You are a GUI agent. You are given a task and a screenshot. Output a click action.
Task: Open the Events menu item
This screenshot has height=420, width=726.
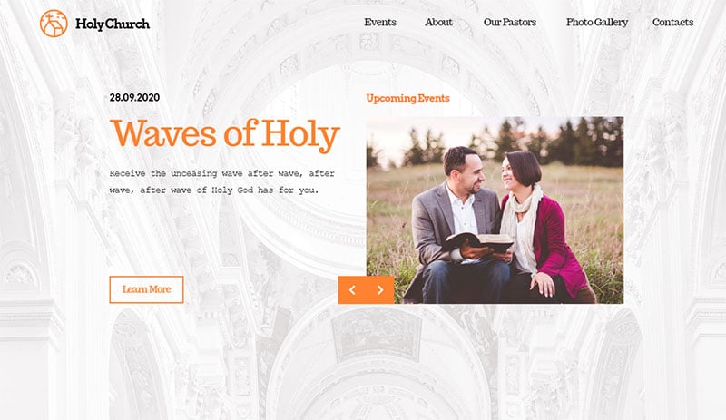380,23
